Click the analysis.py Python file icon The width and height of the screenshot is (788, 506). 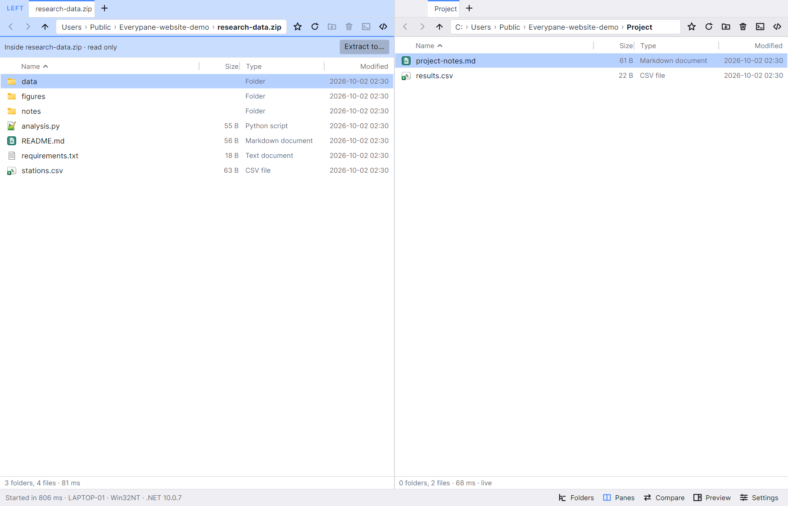(x=12, y=126)
